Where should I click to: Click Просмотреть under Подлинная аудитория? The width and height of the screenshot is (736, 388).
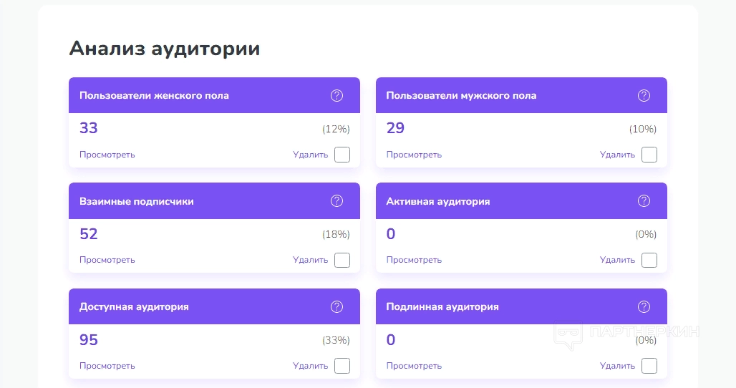coord(414,366)
